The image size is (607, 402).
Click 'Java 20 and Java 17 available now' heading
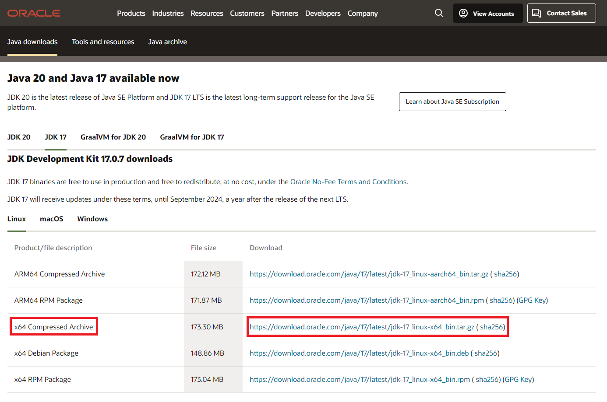pos(93,78)
